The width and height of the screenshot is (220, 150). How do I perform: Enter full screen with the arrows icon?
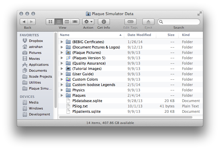click(x=199, y=14)
